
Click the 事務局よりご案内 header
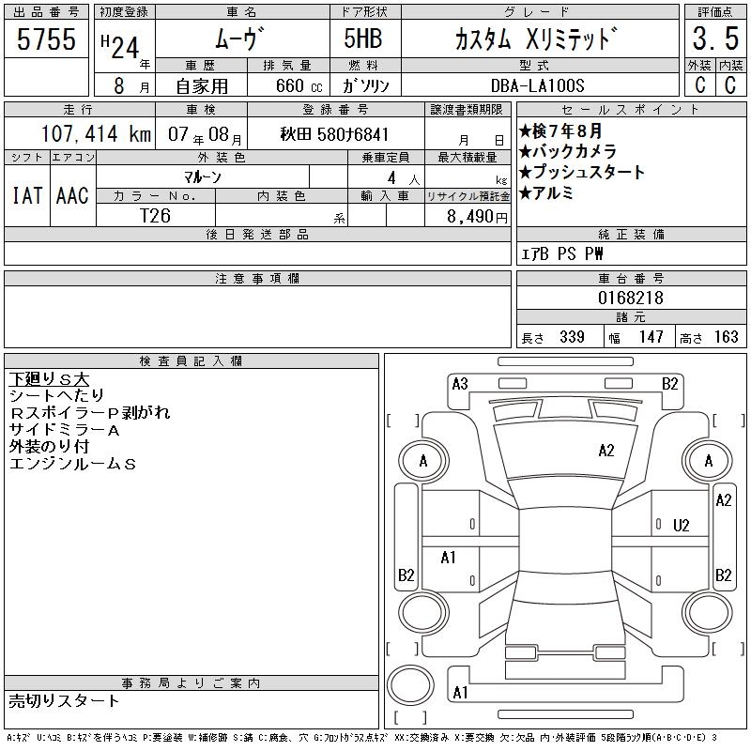pos(192,683)
